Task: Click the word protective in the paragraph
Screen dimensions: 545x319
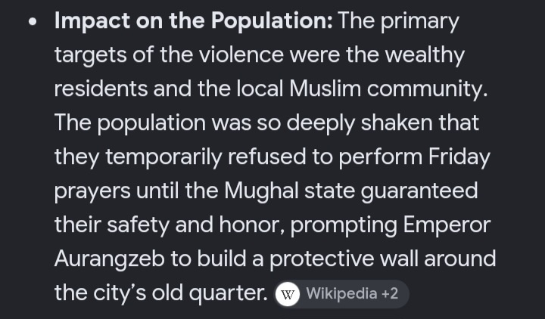Action: (x=322, y=259)
